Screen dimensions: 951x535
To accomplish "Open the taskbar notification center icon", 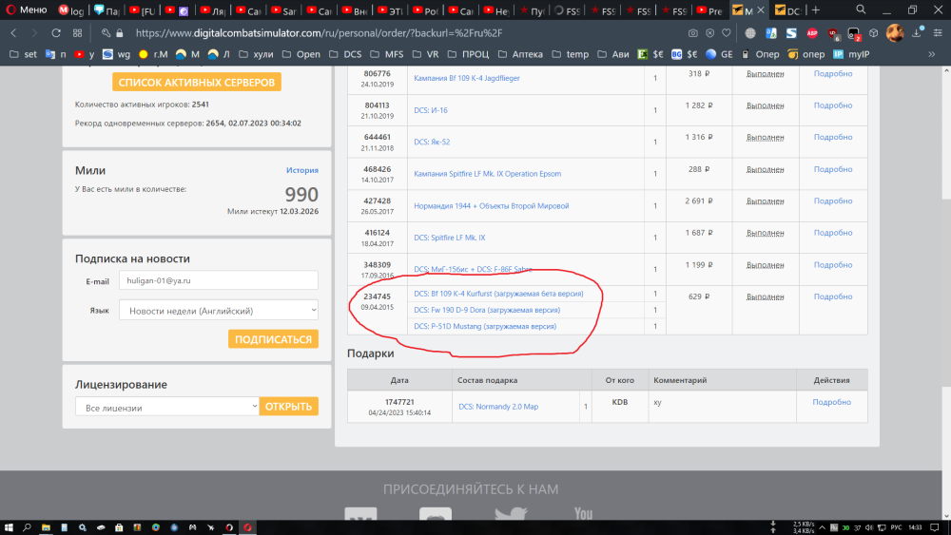I will click(x=935, y=527).
